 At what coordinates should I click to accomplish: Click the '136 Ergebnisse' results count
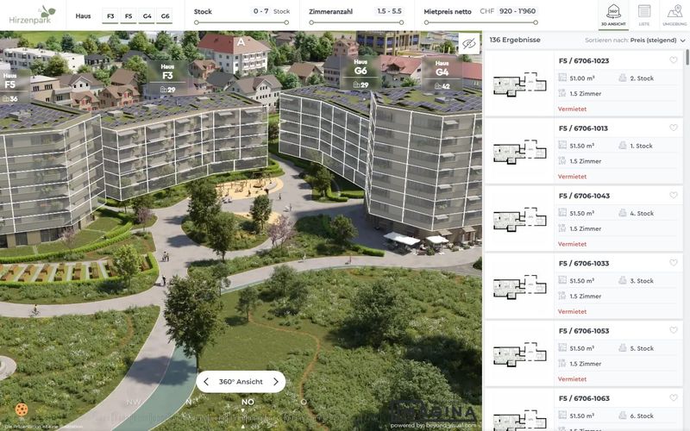[515, 40]
